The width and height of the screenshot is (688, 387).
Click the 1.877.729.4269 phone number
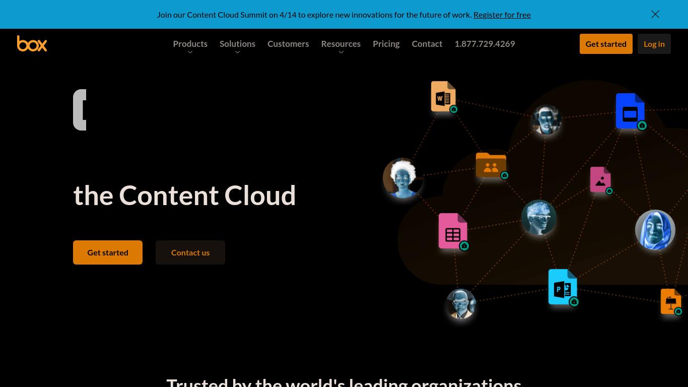[x=485, y=44]
